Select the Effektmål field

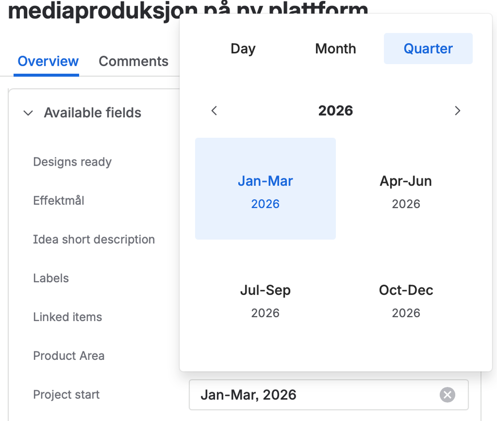[x=59, y=200]
